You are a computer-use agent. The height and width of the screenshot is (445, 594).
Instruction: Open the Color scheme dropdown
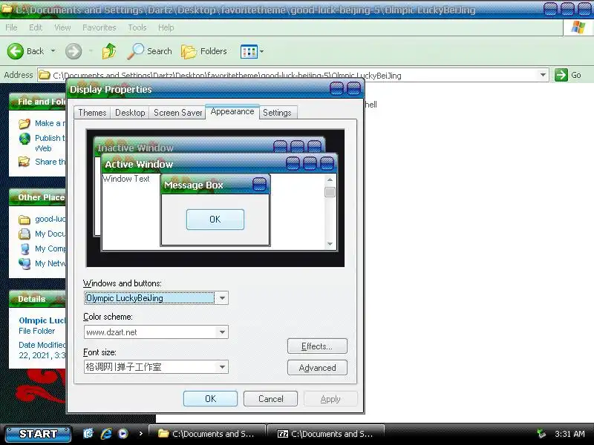click(x=222, y=332)
